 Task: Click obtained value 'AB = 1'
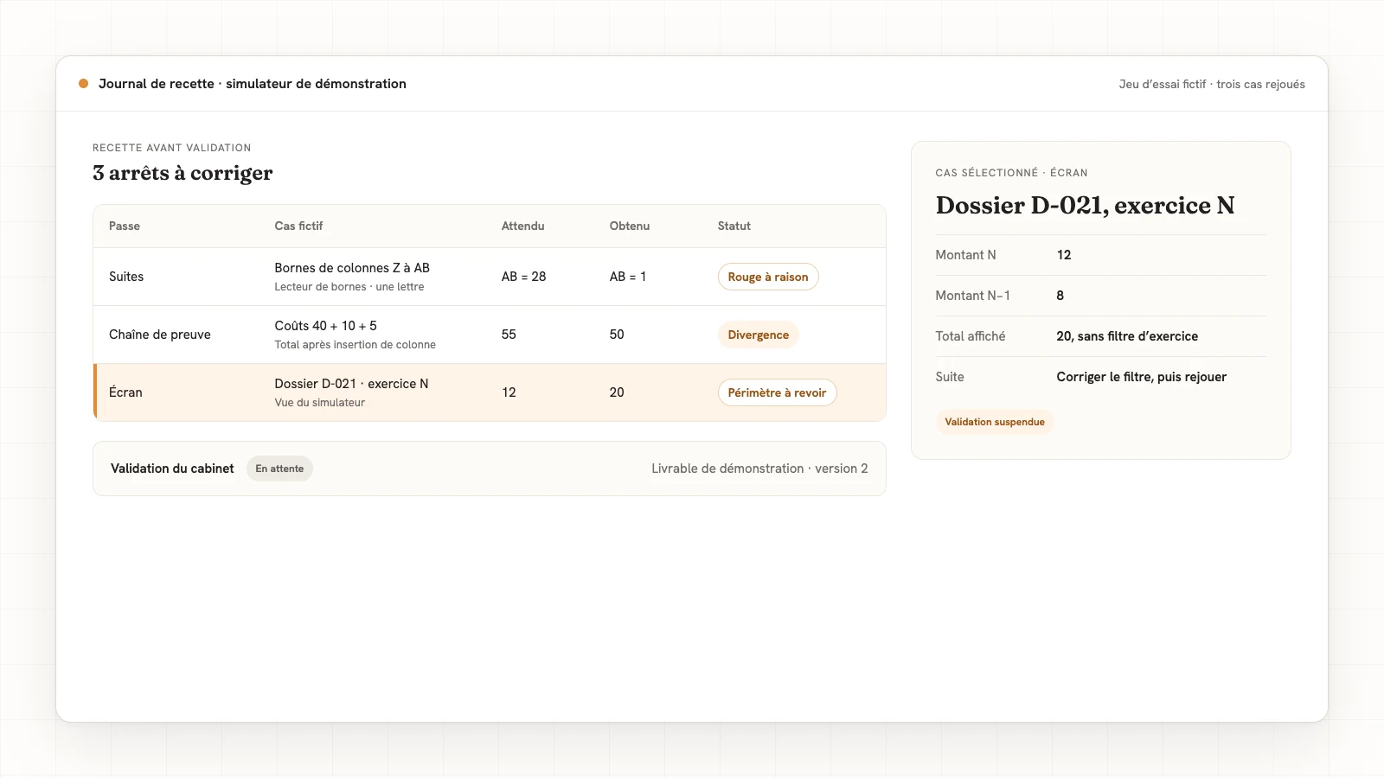click(x=628, y=277)
